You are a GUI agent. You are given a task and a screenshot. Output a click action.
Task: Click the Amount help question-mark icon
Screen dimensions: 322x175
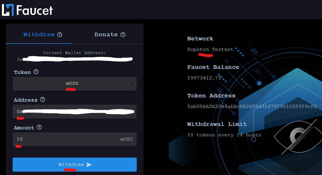tap(39, 127)
